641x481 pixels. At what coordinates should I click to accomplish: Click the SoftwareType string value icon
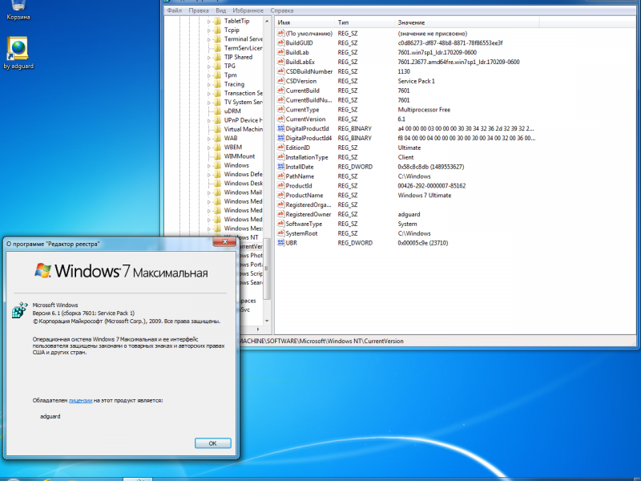pyautogui.click(x=280, y=224)
